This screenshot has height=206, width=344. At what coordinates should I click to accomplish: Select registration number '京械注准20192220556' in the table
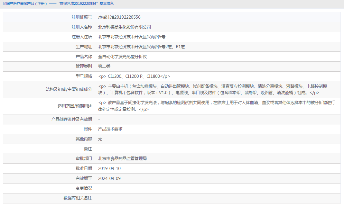coord(119,17)
